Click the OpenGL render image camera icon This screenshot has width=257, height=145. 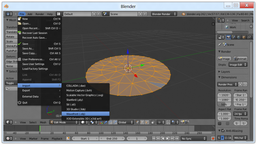coord(182,122)
